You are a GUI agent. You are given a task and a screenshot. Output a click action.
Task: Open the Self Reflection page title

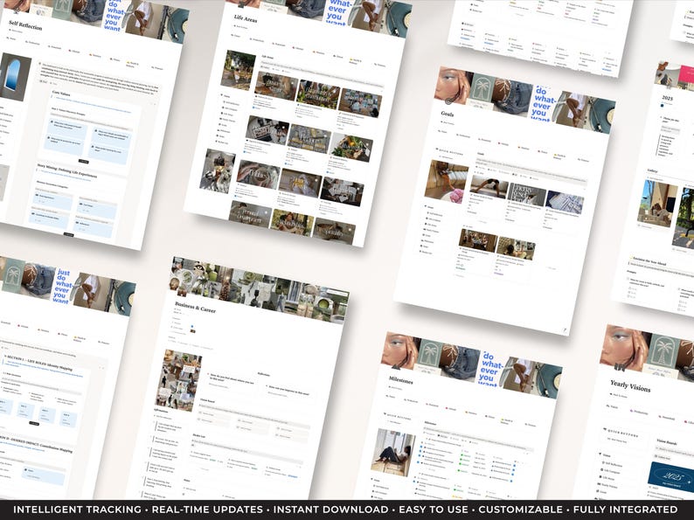point(25,25)
